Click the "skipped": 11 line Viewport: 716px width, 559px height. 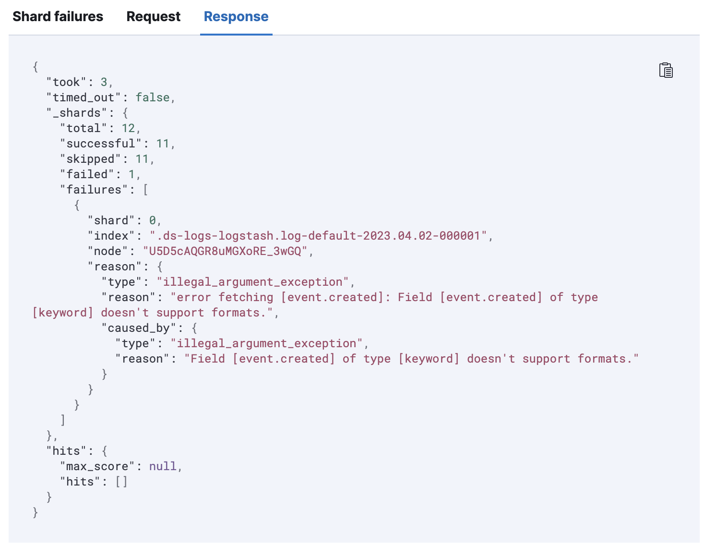pos(107,159)
